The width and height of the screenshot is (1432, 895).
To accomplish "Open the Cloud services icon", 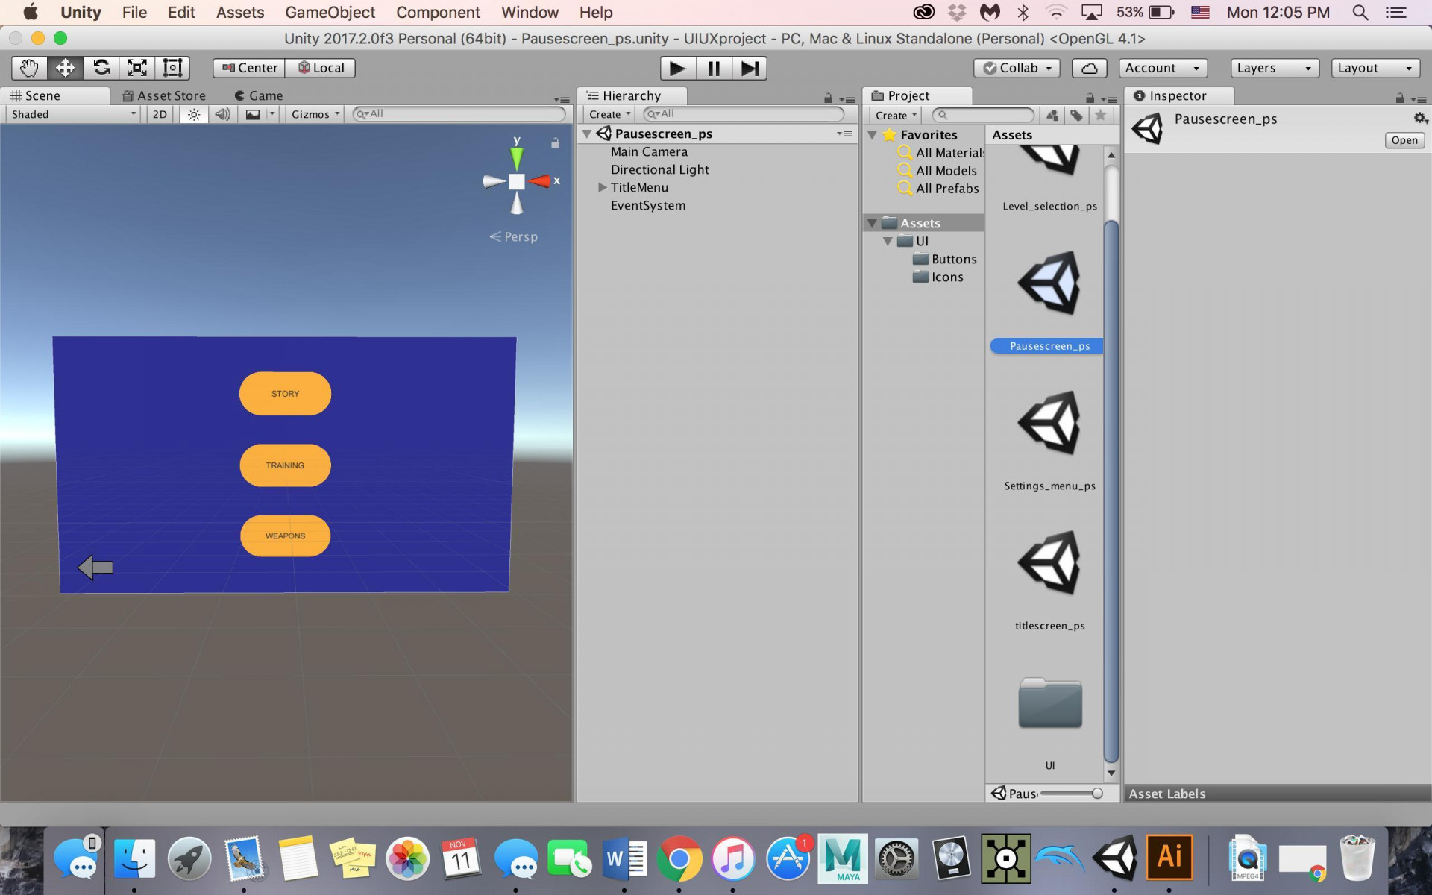I will point(1089,68).
